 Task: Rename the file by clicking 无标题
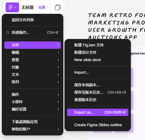pos(27,7)
